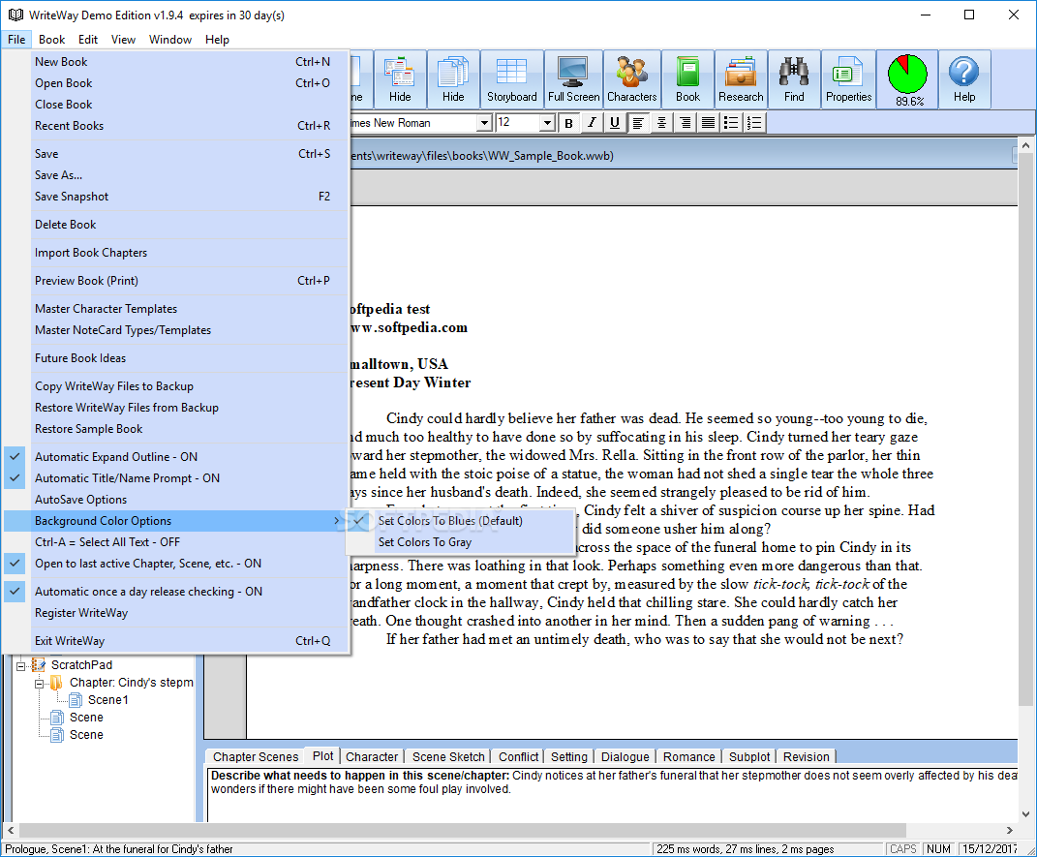The image size is (1037, 857).
Task: Toggle Open to last active Chapter option
Action: pos(176,564)
